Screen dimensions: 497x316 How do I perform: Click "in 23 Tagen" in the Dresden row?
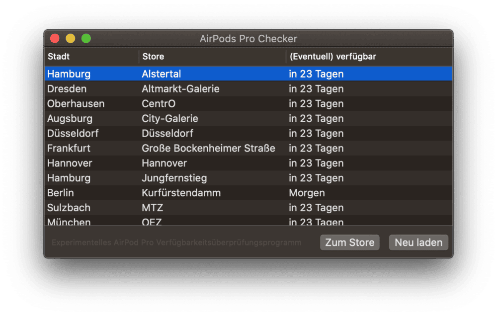316,89
